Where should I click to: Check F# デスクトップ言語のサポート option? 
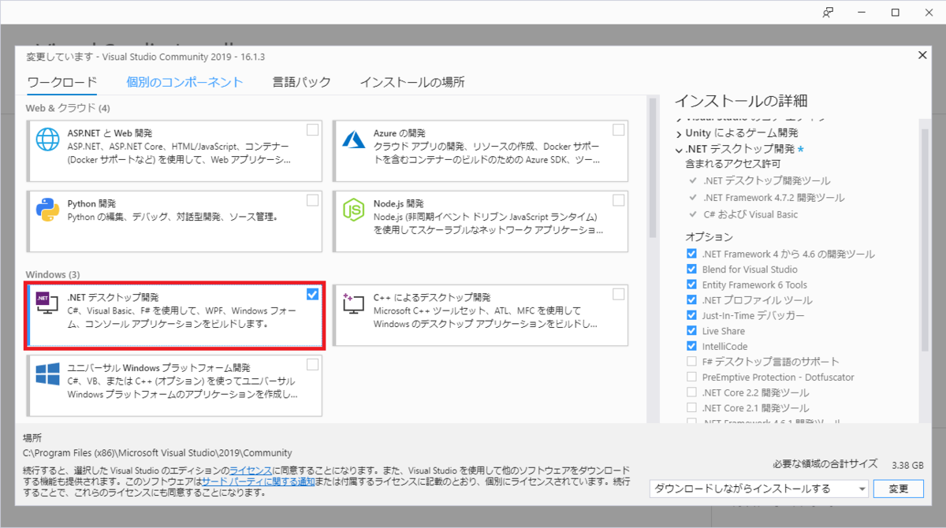point(691,362)
